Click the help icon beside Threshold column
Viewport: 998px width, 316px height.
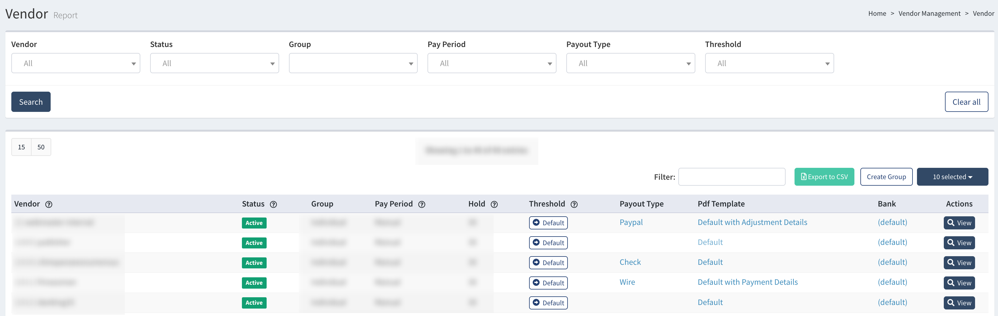point(575,204)
